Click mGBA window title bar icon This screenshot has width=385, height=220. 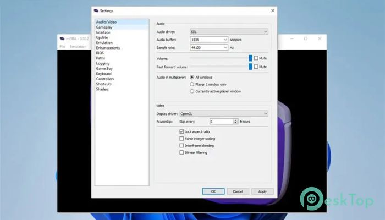click(x=62, y=38)
